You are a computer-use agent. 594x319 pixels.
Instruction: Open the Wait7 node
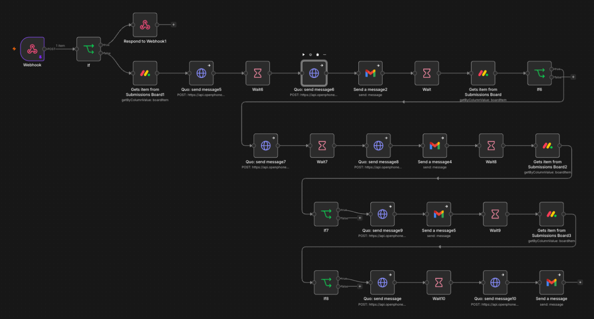322,146
